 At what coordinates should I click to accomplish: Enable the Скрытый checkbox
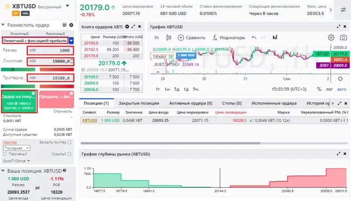click(x=69, y=154)
